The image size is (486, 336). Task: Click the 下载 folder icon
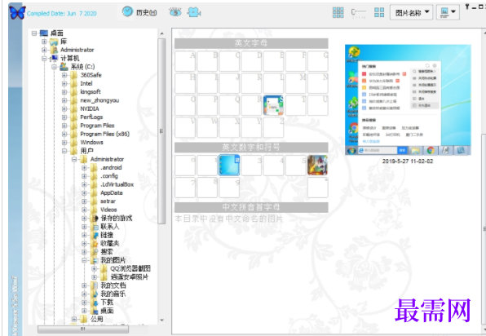click(x=95, y=303)
